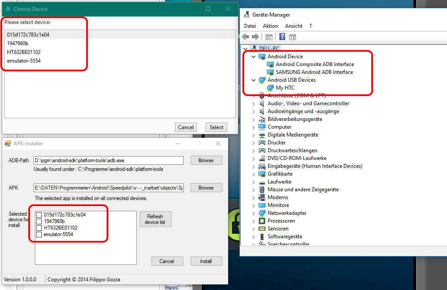This screenshot has height=290, width=447.
Task: Click the My HTC device icon
Action: pyautogui.click(x=271, y=88)
